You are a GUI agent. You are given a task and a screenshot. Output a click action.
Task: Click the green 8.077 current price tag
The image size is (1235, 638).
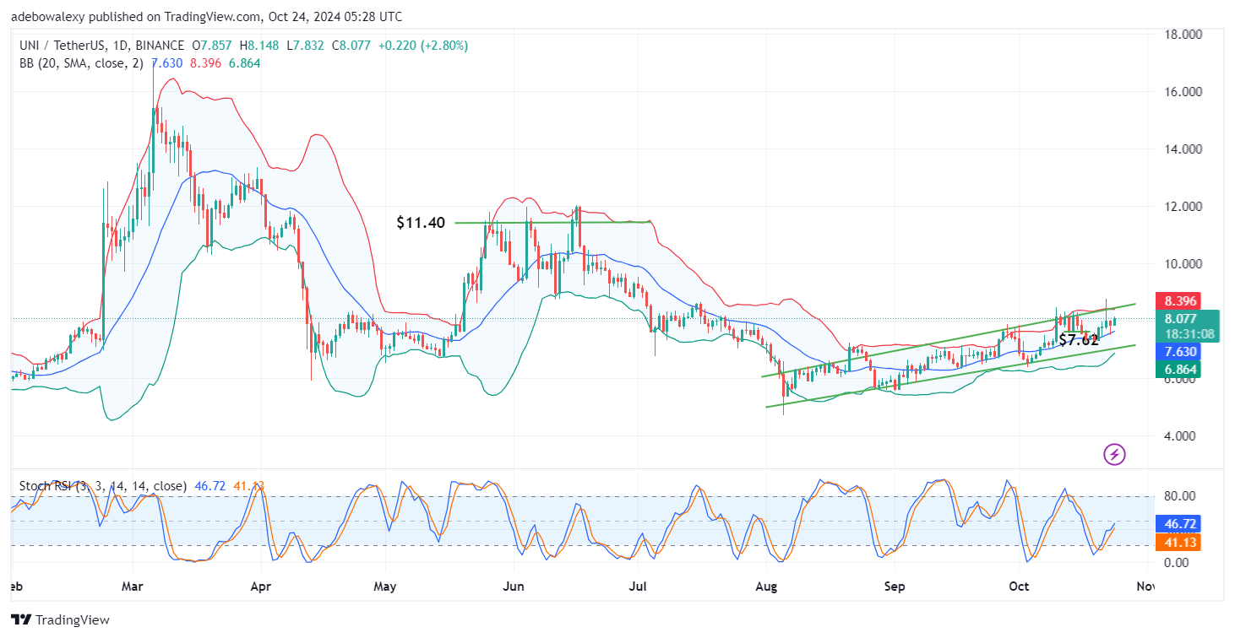click(x=1180, y=319)
